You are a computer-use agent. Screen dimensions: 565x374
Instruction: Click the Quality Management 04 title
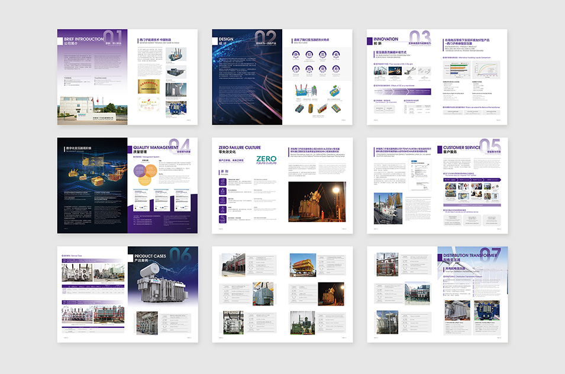(156, 149)
